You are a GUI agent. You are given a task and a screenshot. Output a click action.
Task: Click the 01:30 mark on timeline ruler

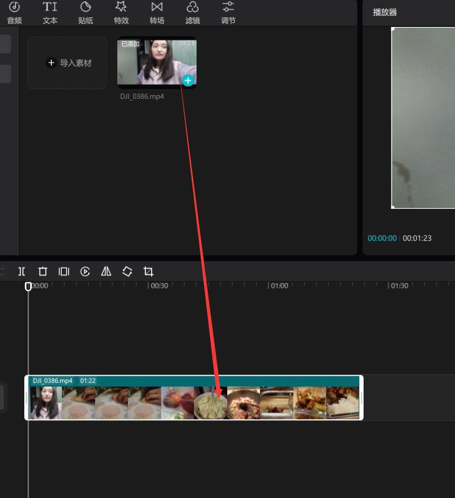coord(400,285)
